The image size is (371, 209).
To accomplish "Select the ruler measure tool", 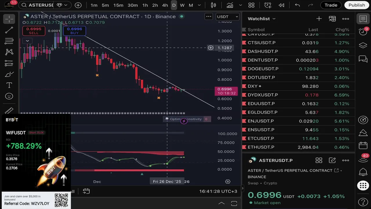I will pos(9,110).
